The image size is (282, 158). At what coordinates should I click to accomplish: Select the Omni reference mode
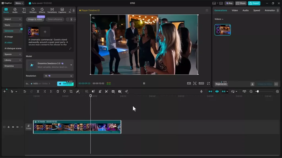55,19
